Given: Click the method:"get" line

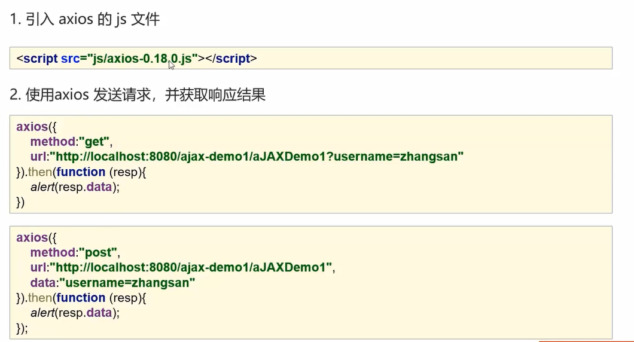Looking at the screenshot, I should point(71,142).
